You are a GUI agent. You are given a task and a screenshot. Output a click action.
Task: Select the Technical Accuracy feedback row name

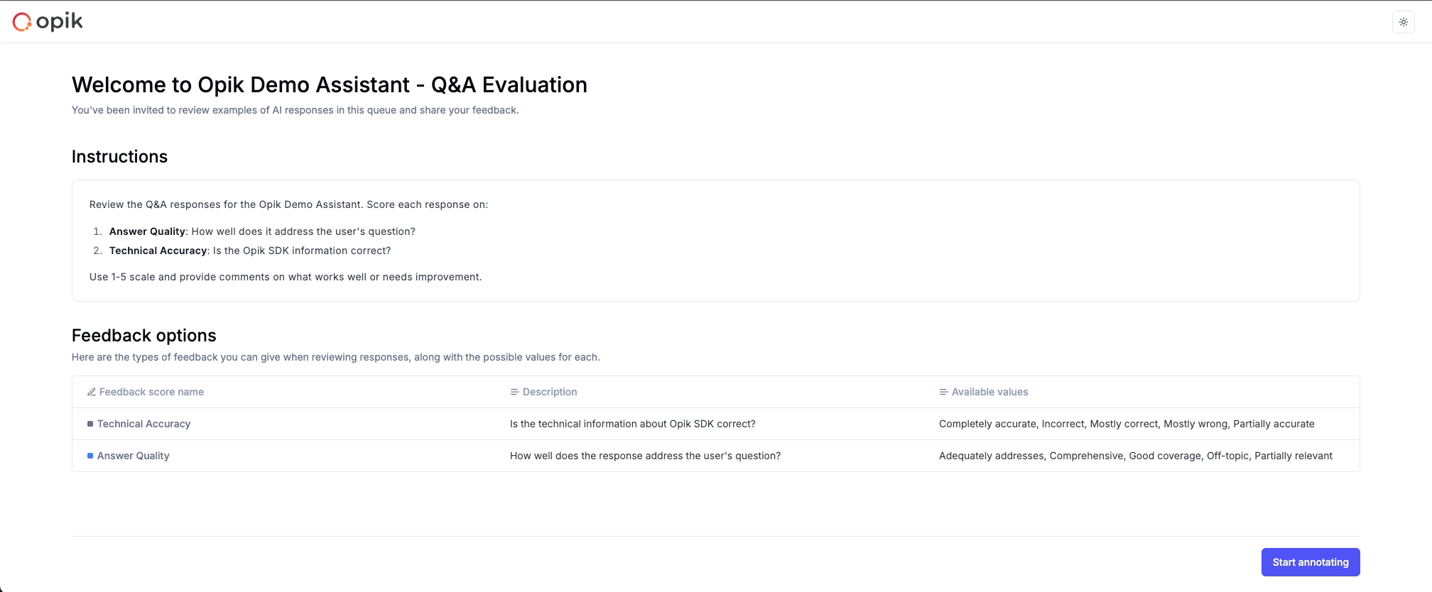[143, 424]
